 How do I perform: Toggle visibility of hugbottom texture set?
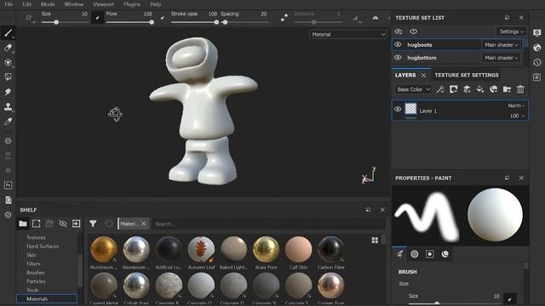click(398, 58)
